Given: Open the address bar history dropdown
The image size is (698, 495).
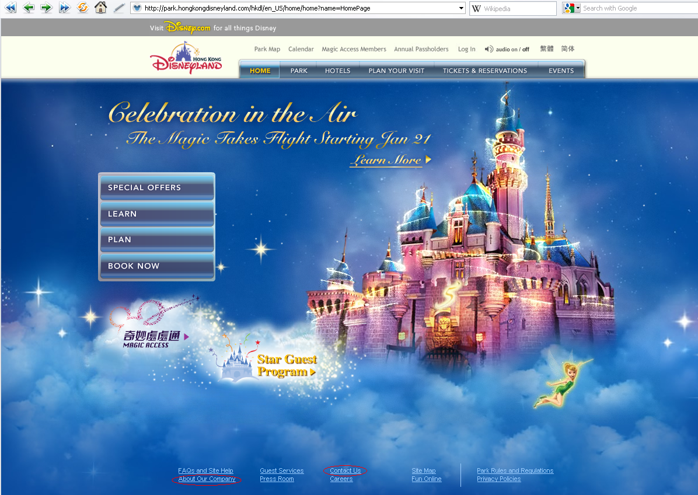Looking at the screenshot, I should click(x=461, y=8).
